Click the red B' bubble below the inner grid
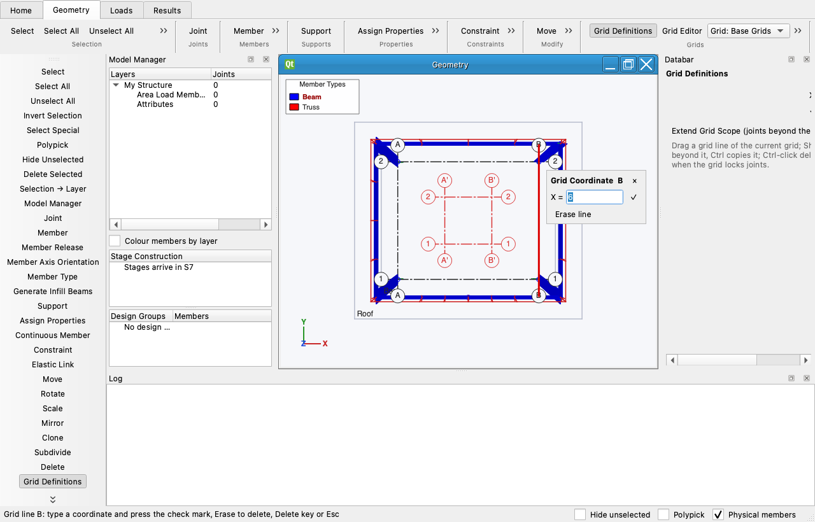 (x=492, y=260)
